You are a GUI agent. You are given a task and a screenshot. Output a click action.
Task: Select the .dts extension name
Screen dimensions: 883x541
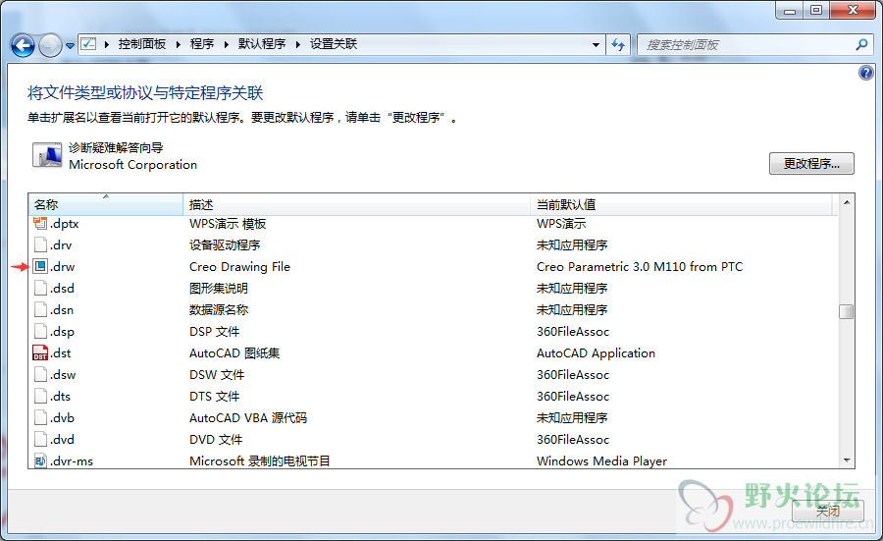click(x=60, y=396)
